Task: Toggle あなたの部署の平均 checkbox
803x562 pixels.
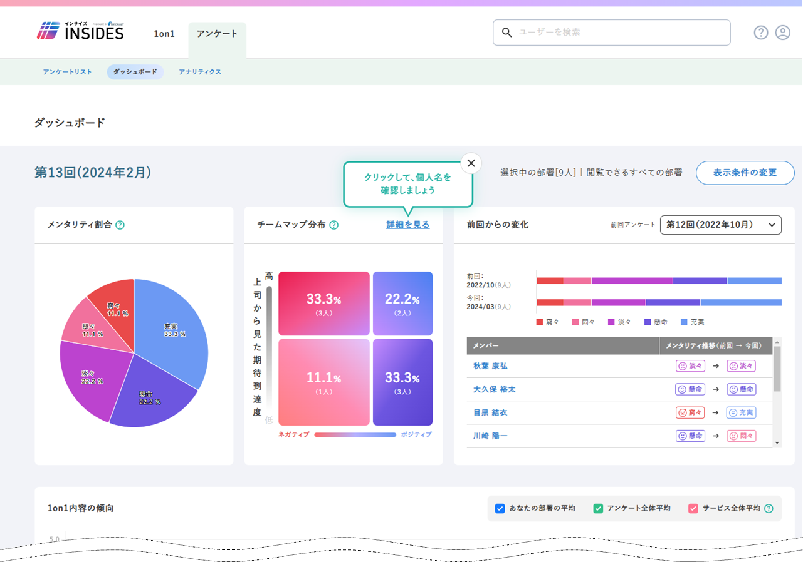Action: click(500, 508)
